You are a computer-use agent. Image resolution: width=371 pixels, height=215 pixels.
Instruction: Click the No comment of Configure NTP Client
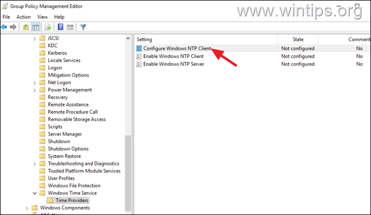(360, 48)
